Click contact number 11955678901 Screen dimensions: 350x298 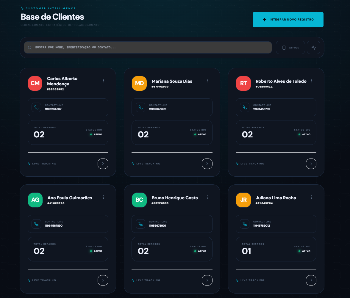(157, 226)
